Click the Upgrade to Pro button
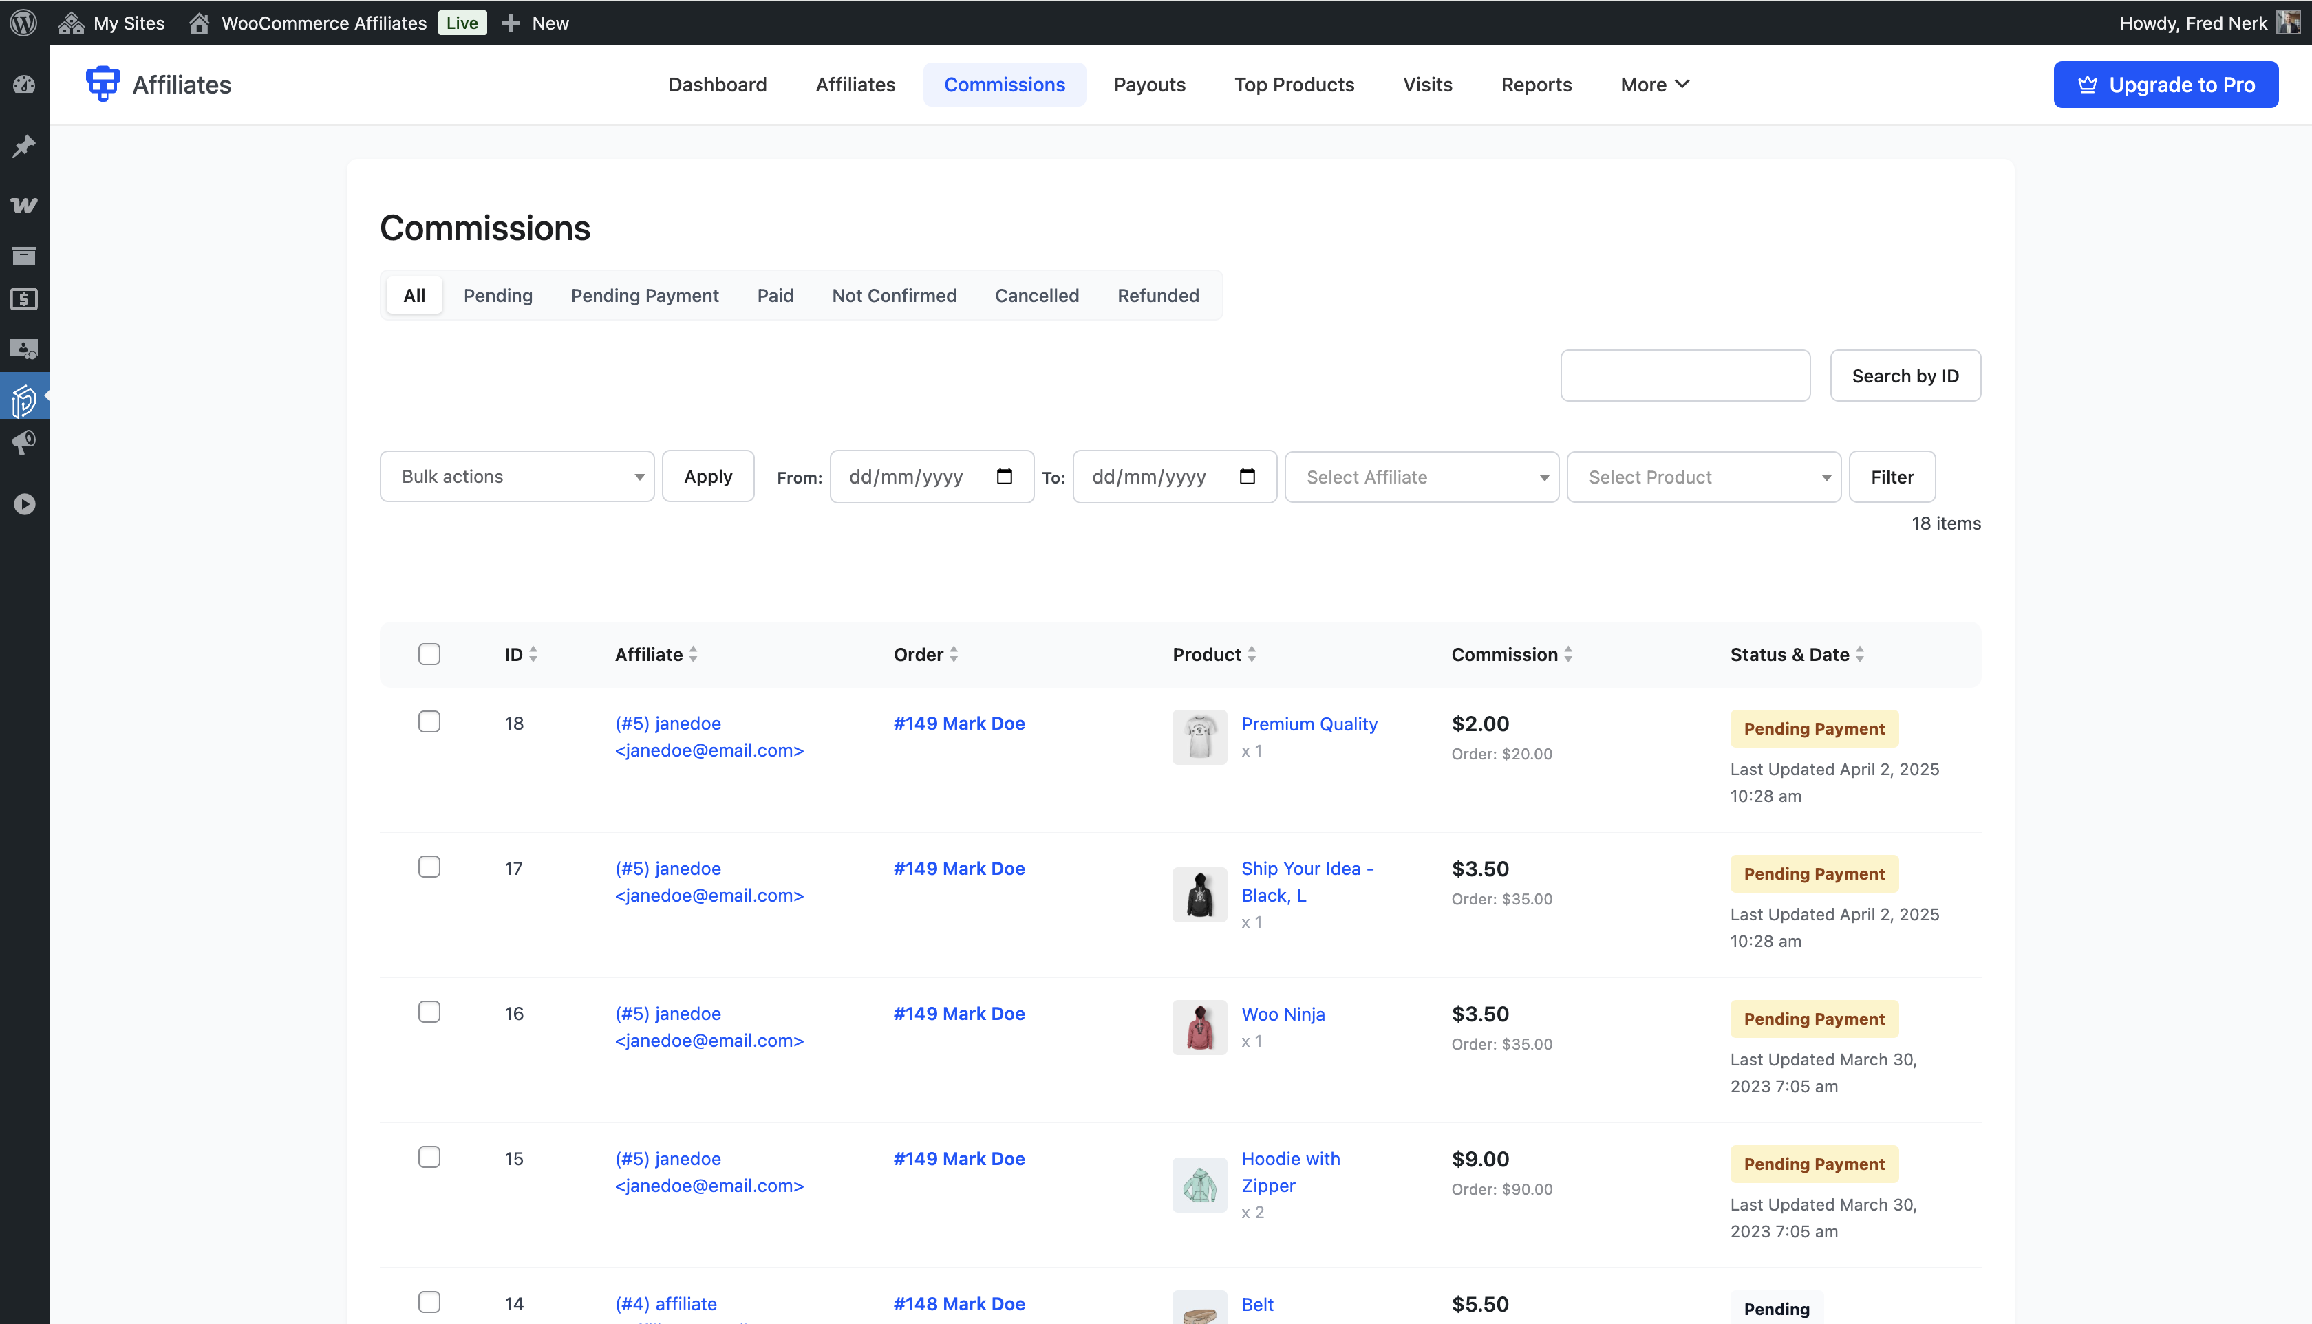The height and width of the screenshot is (1324, 2312). point(2165,84)
